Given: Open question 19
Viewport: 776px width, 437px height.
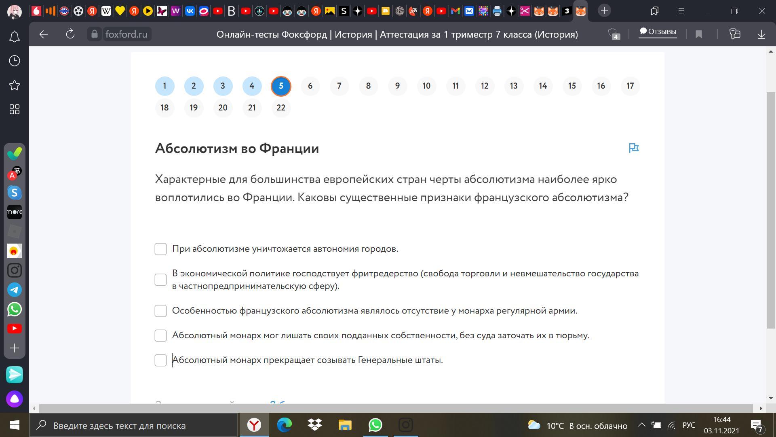Looking at the screenshot, I should pyautogui.click(x=194, y=108).
